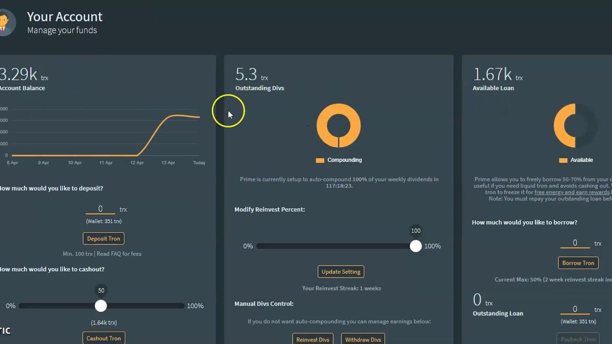This screenshot has height=344, width=612.
Task: Click 'Your Reinvest Streak: 1 weeks' text
Action: point(341,288)
